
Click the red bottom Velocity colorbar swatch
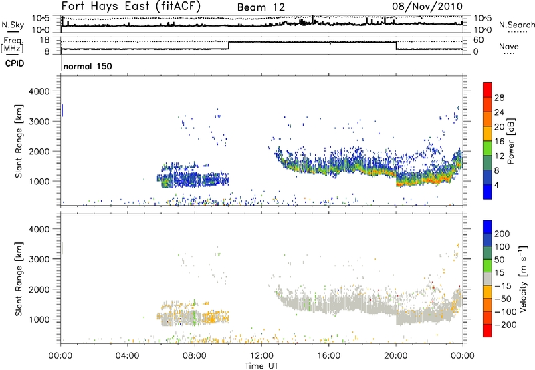(488, 331)
